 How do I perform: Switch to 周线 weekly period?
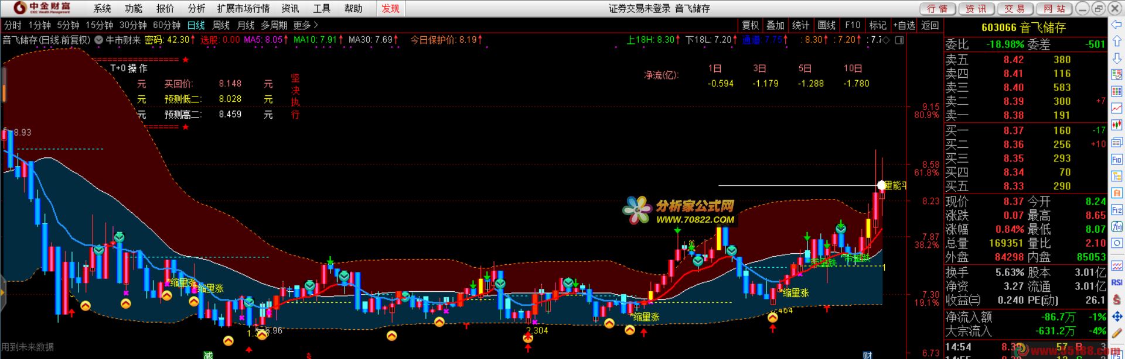pos(221,25)
